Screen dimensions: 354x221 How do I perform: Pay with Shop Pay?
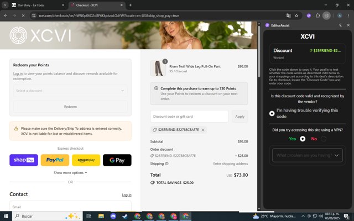24,160
